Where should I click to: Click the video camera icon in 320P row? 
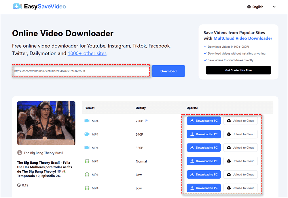coord(87,147)
